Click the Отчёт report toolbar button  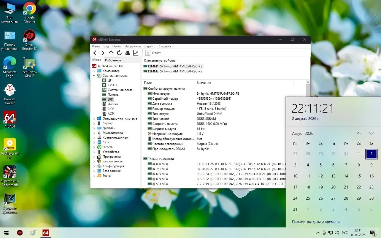tap(153, 53)
